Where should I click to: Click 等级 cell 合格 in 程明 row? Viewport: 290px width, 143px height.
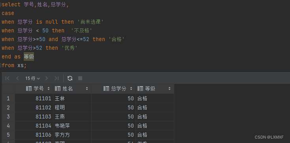point(155,107)
